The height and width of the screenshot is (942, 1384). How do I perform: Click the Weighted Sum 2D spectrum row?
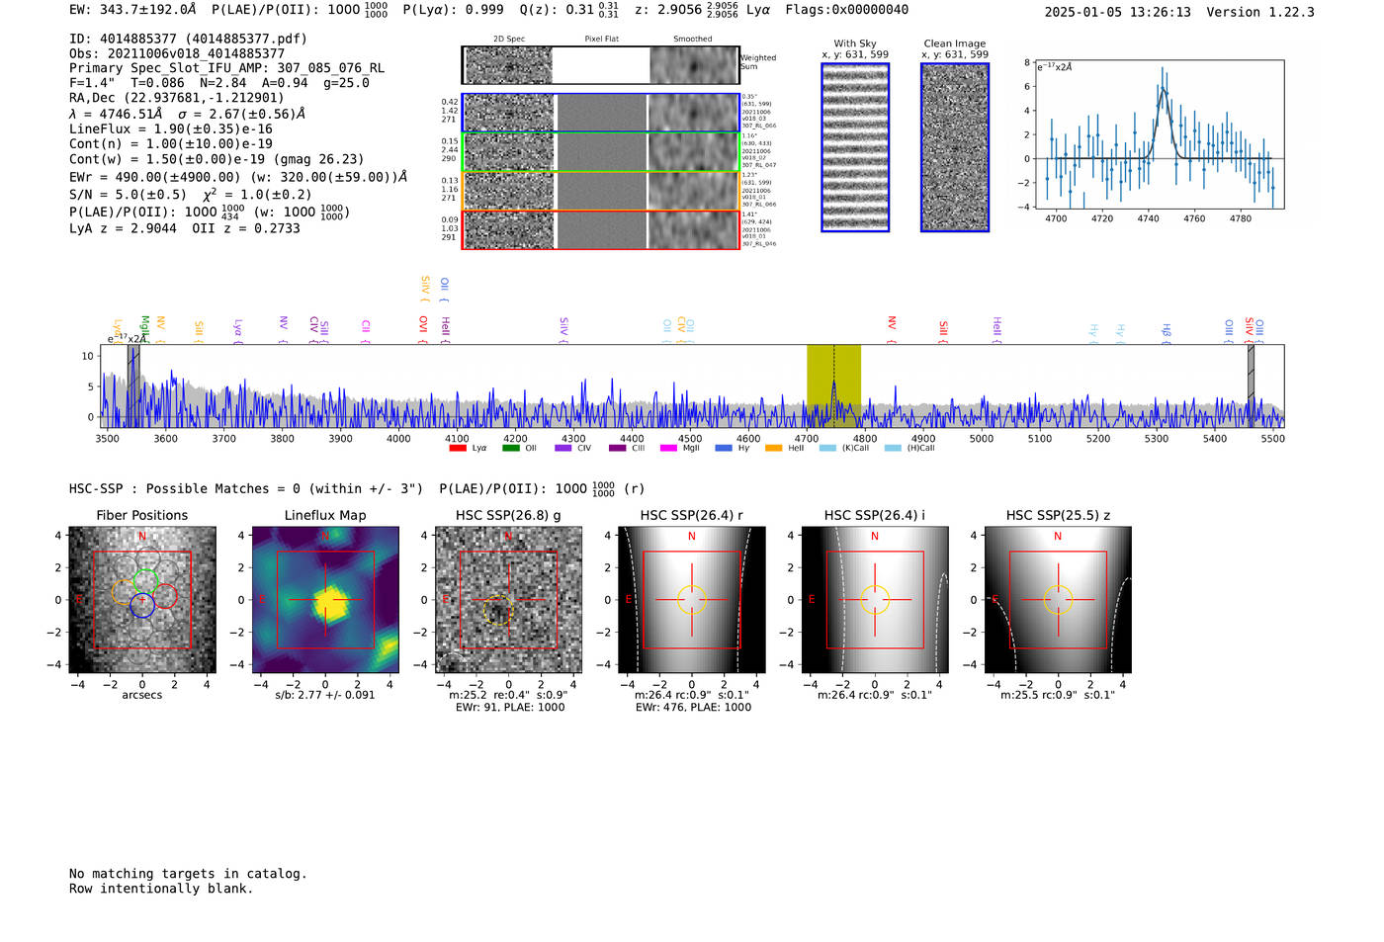pos(601,65)
